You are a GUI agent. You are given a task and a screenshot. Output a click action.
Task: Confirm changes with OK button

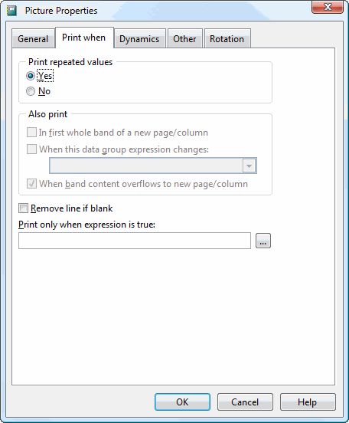tap(182, 402)
